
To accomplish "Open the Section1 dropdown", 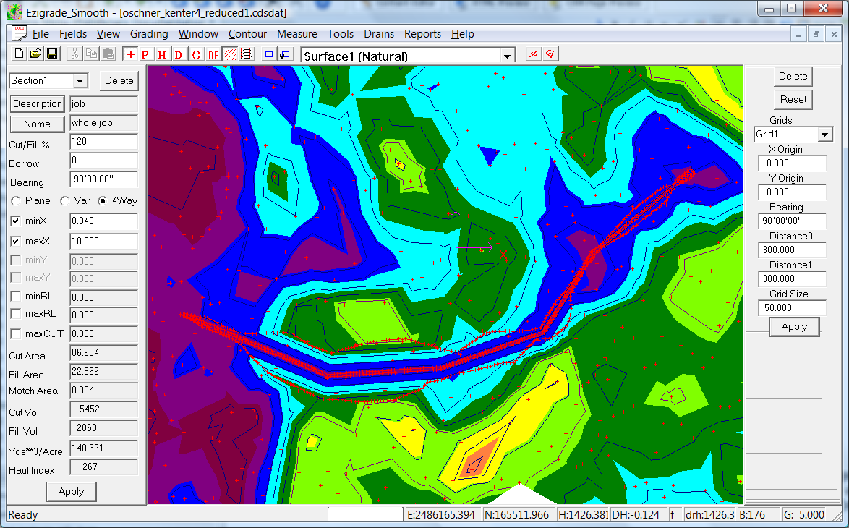I will coord(80,81).
